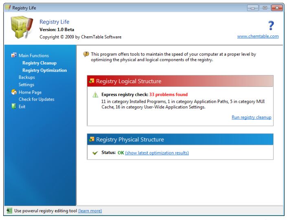287x220 pixels.
Task: Click the Registry Life heading title
Action: pyautogui.click(x=55, y=22)
